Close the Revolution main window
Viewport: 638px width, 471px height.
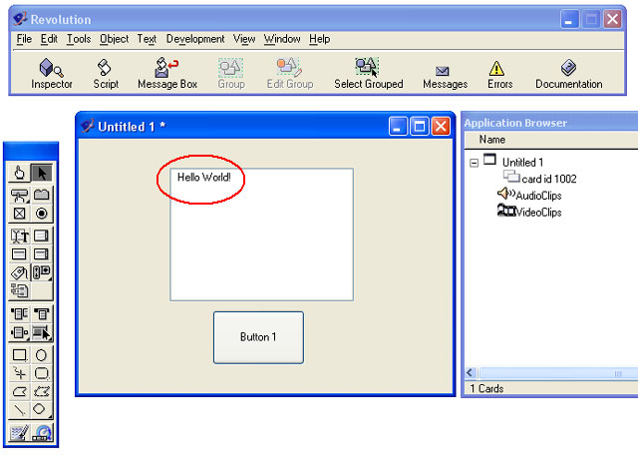click(x=612, y=19)
